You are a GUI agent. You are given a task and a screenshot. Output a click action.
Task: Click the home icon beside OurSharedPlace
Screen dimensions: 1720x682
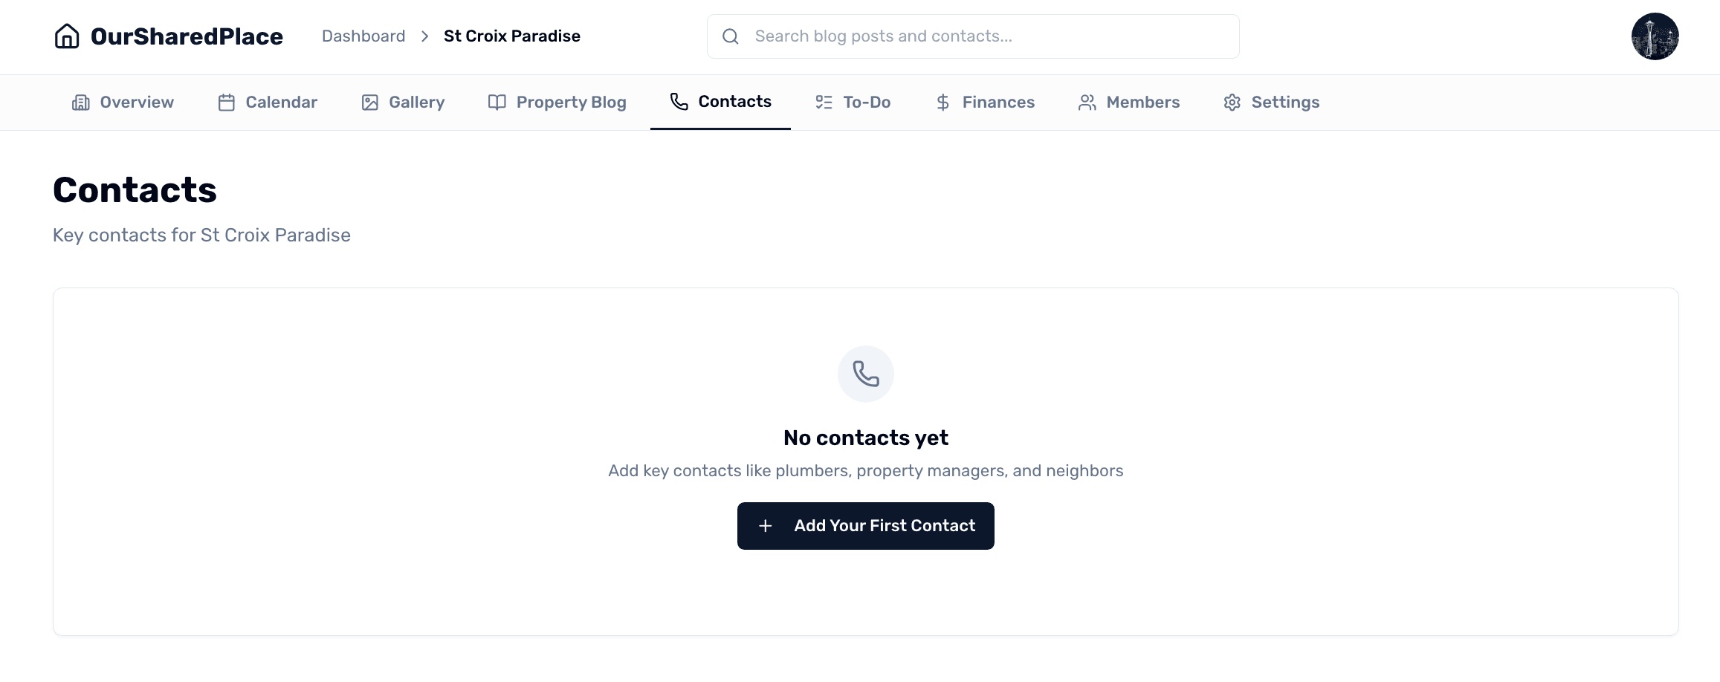point(66,36)
